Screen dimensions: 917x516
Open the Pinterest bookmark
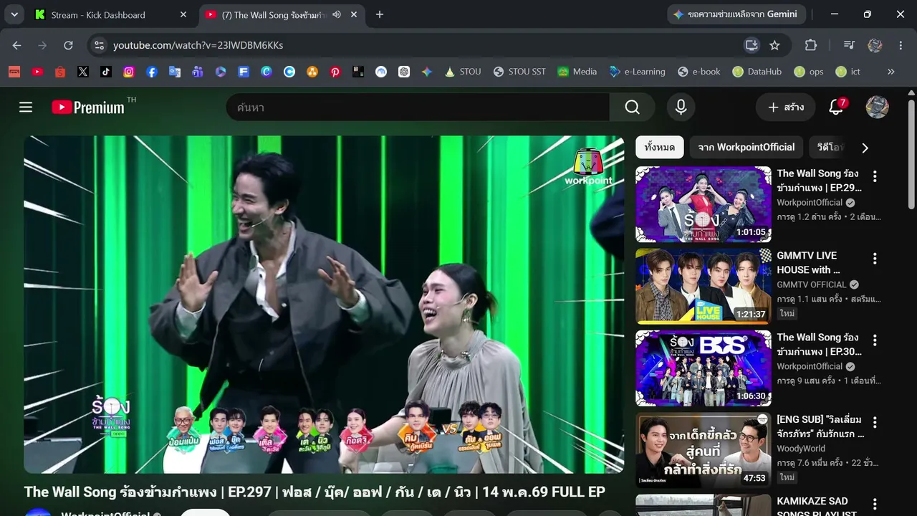coord(335,72)
